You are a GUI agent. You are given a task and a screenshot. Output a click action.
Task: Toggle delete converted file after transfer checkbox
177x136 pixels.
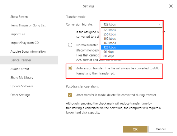click(x=70, y=95)
